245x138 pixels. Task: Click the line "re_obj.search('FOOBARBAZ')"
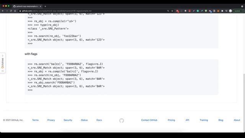(51, 82)
